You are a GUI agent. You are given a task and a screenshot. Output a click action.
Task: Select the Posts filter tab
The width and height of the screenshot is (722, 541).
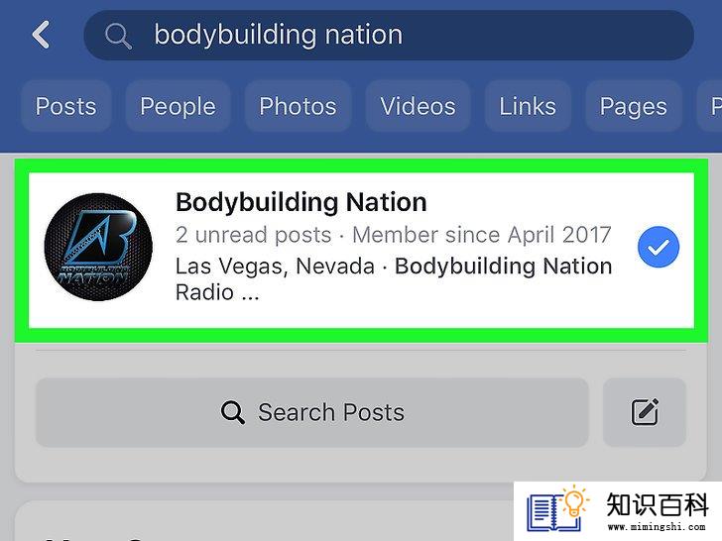[66, 106]
